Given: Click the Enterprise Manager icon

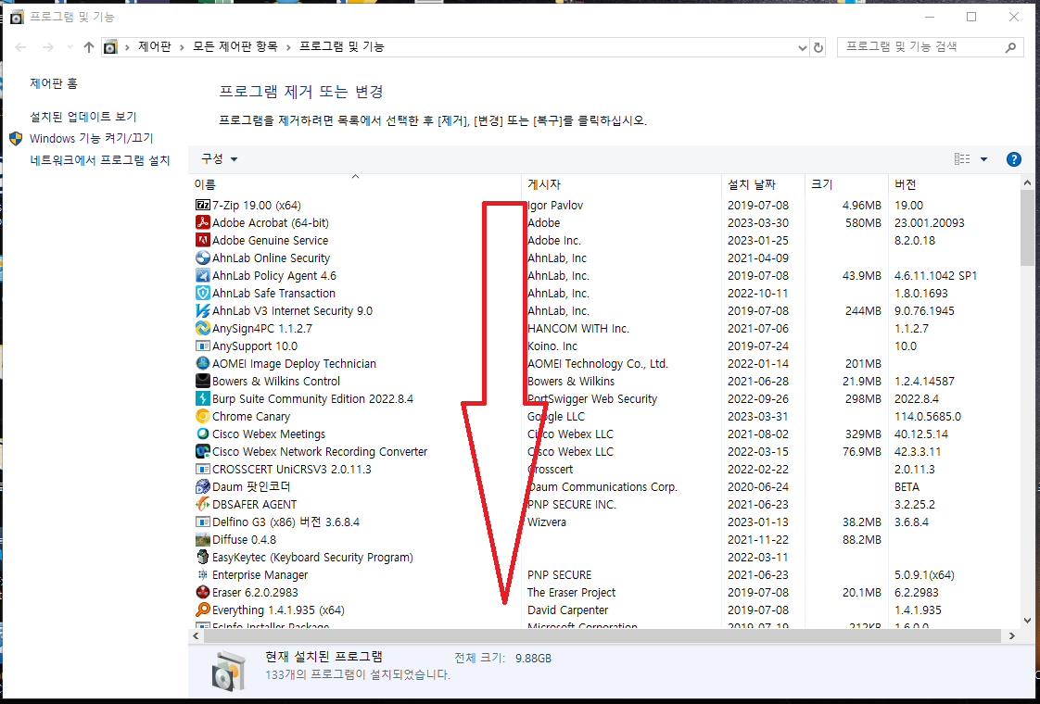Looking at the screenshot, I should pyautogui.click(x=203, y=574).
